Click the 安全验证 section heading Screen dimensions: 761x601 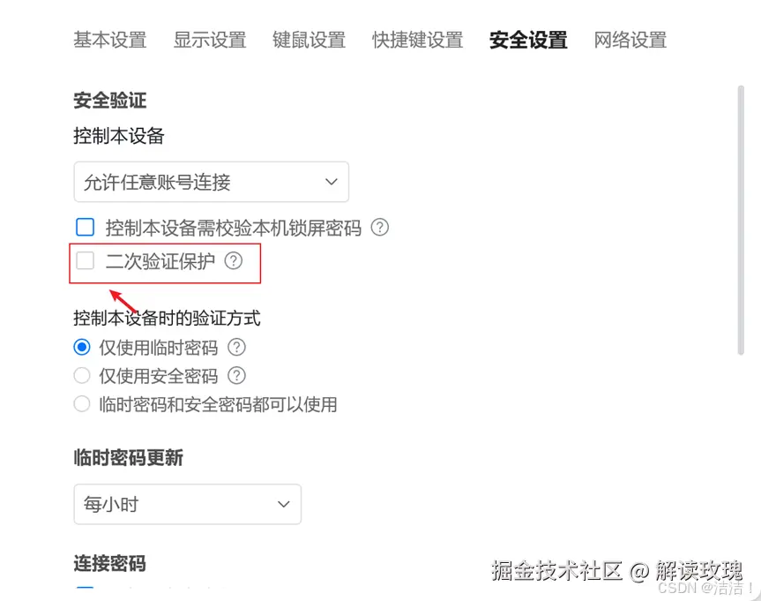click(x=109, y=101)
